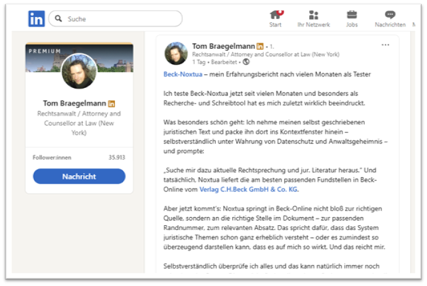Click the connection degree '1.' indicator
Screen dimensions: 427x286
[x=271, y=47]
